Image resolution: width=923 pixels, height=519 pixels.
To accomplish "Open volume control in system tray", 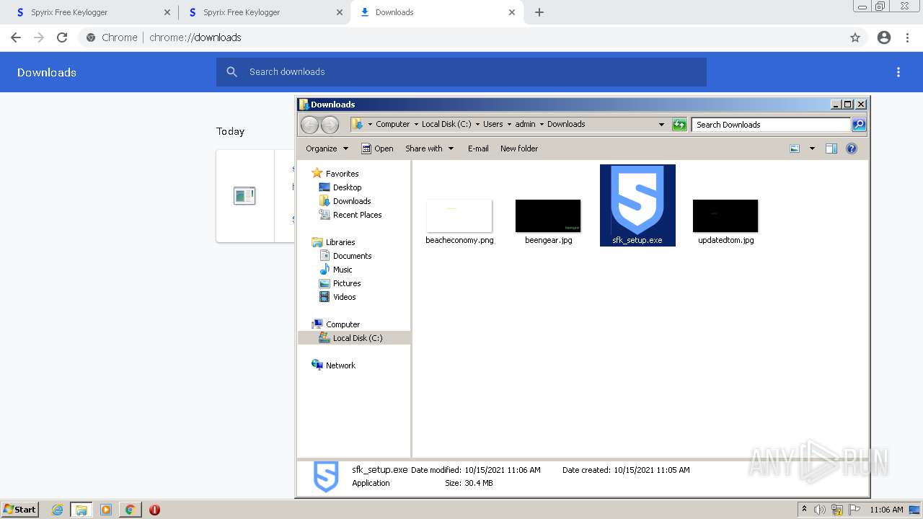I will click(820, 510).
